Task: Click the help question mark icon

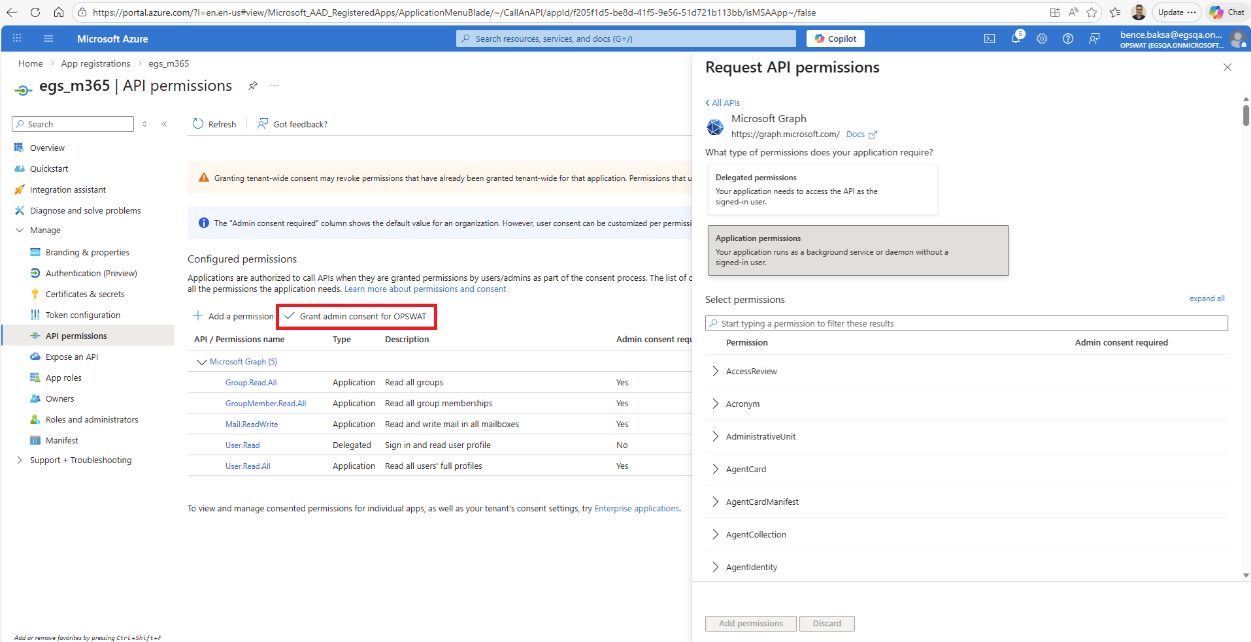Action: pyautogui.click(x=1068, y=39)
